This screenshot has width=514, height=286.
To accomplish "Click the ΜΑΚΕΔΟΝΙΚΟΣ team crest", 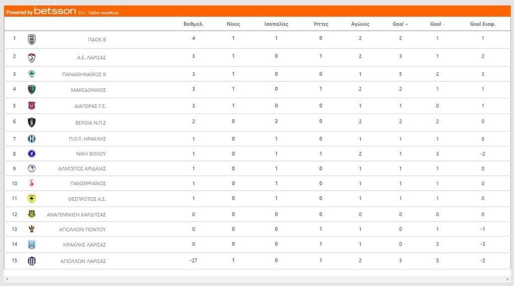I will (32, 89).
